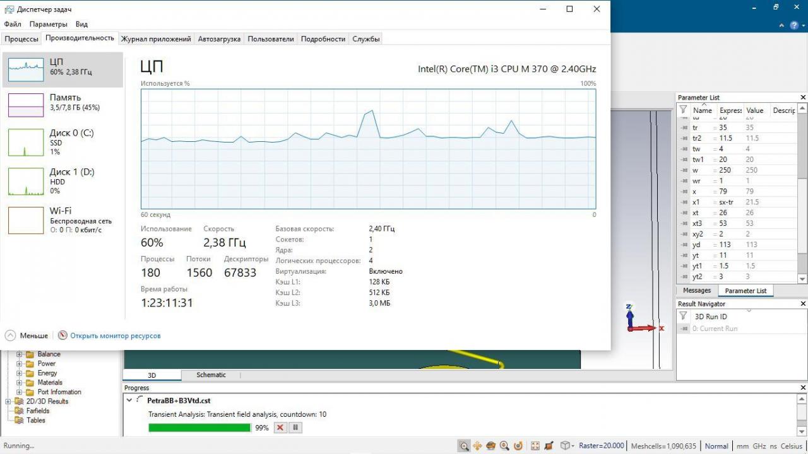Expand the Port Information folder node
This screenshot has height=454, width=808.
[x=20, y=392]
